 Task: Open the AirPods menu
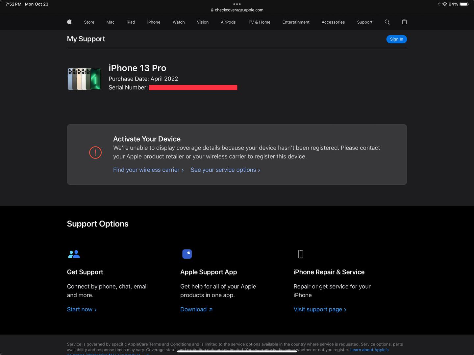228,22
